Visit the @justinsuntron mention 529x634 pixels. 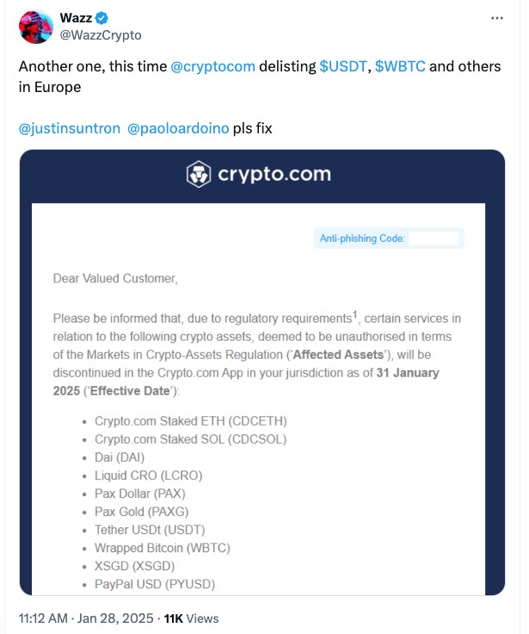tap(69, 128)
